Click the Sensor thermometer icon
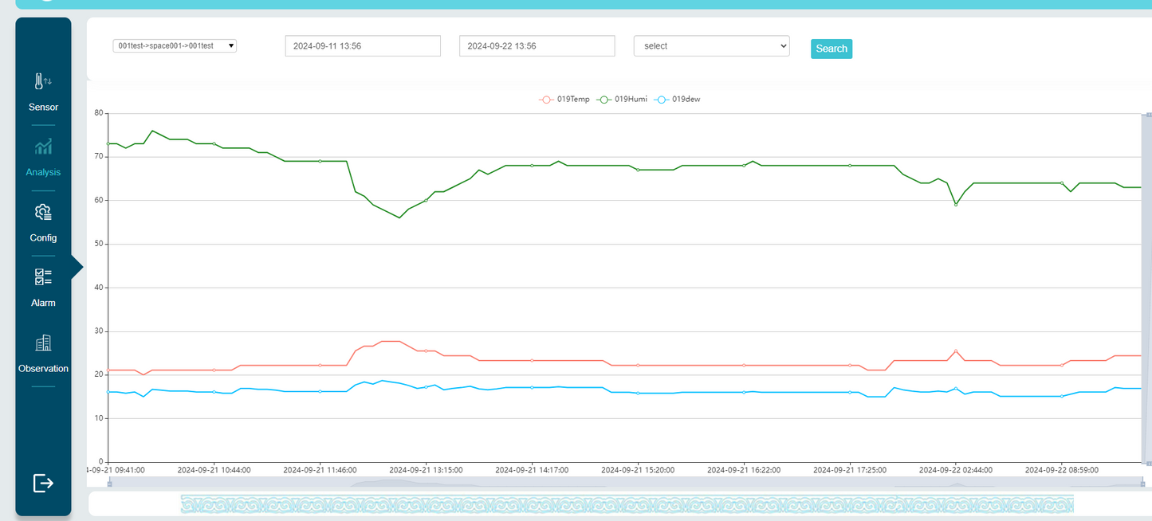The height and width of the screenshot is (521, 1152). click(42, 81)
